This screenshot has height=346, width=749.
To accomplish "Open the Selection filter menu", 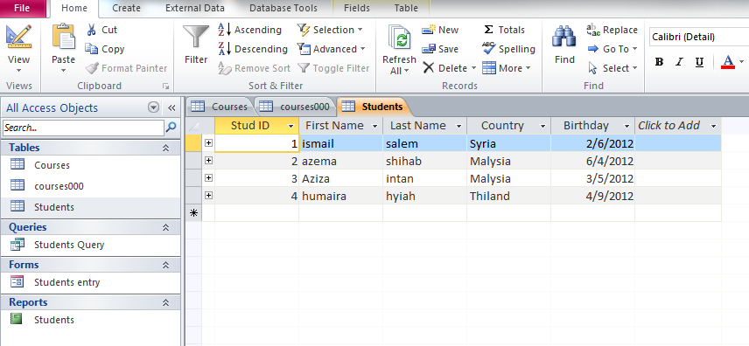I will click(330, 30).
